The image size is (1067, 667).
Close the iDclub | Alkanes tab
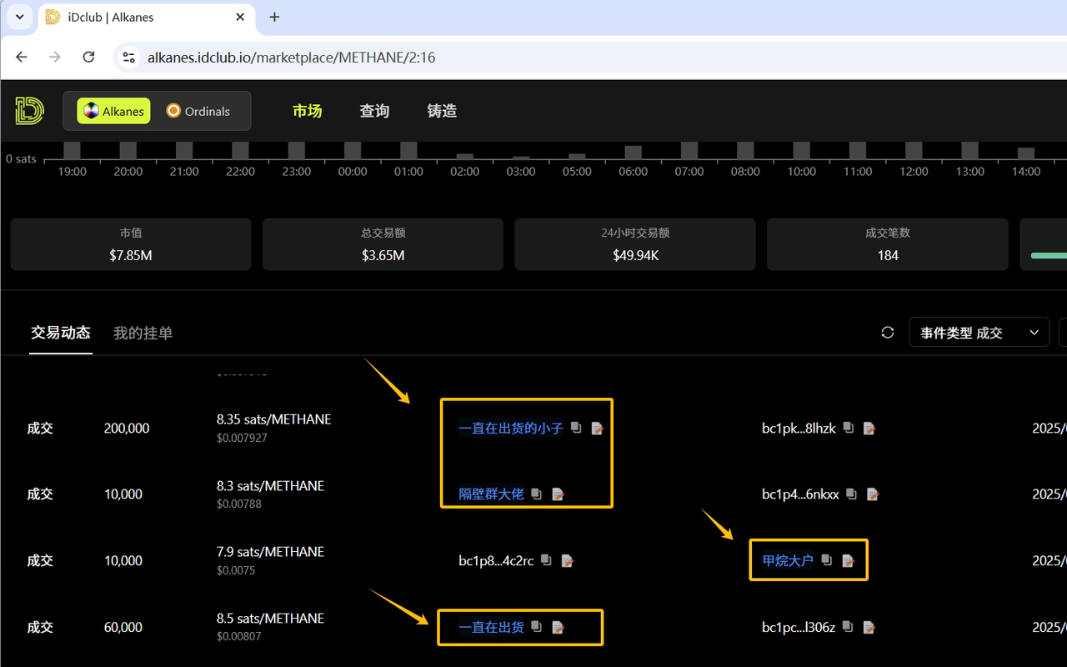click(x=240, y=17)
